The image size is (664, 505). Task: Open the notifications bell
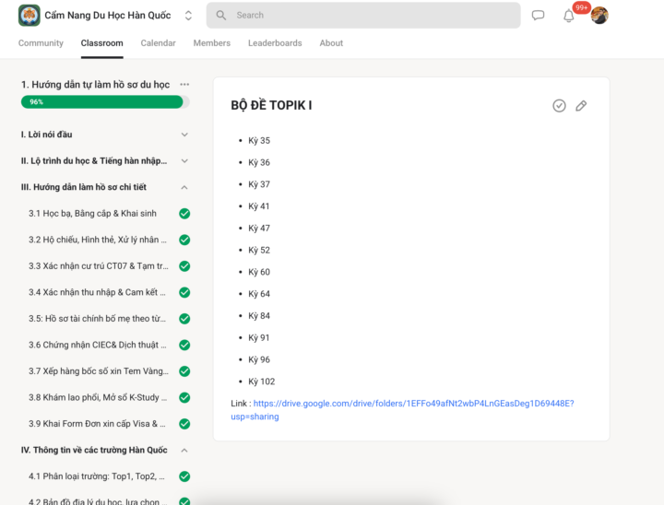click(x=569, y=16)
